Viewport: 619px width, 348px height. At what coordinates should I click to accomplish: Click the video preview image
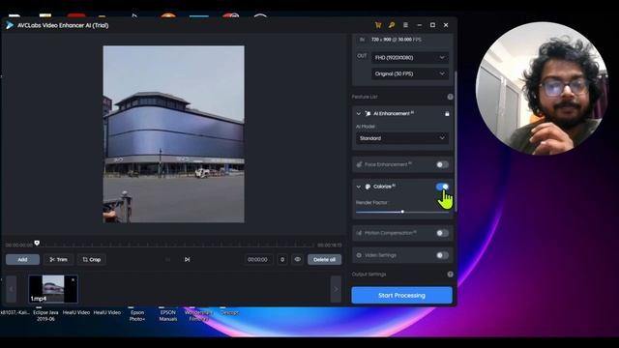coord(174,134)
